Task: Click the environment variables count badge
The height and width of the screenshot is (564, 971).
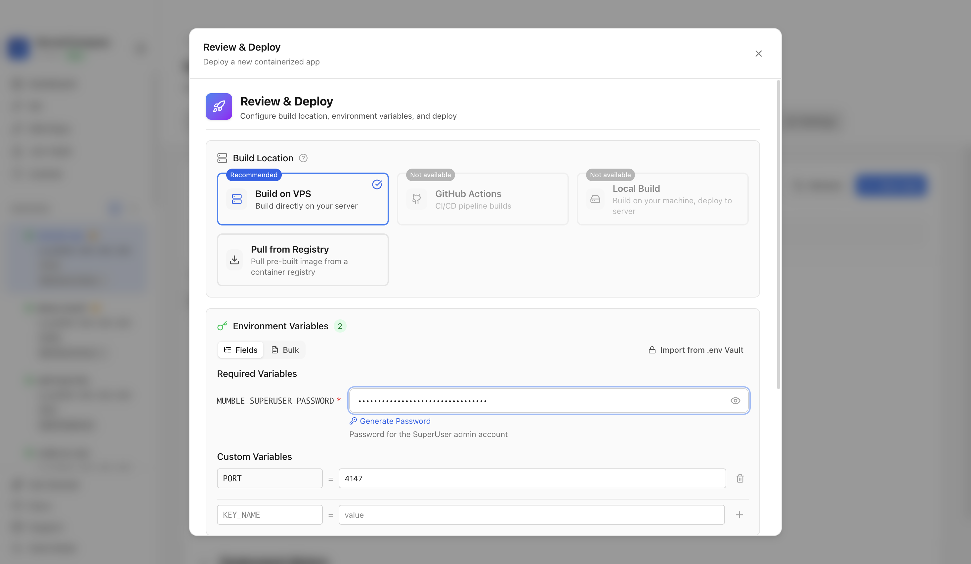Action: (x=340, y=326)
